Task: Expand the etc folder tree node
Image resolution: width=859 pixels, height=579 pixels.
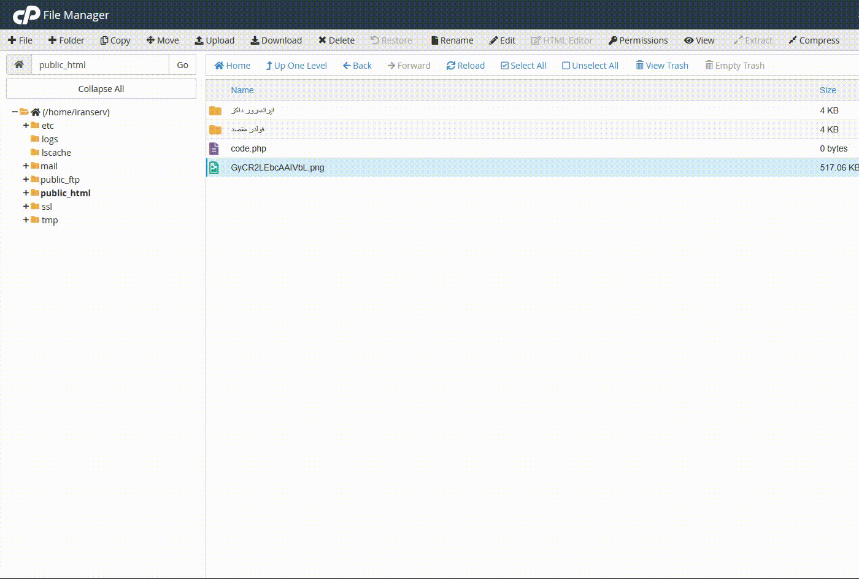Action: [x=26, y=126]
